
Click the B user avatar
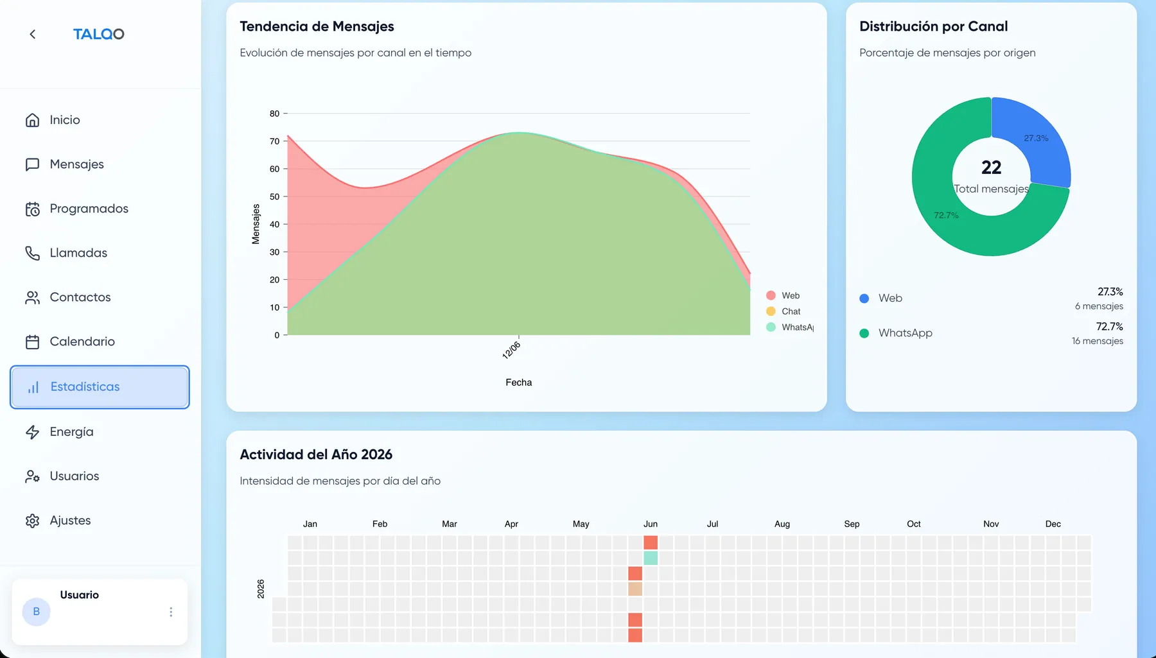37,612
